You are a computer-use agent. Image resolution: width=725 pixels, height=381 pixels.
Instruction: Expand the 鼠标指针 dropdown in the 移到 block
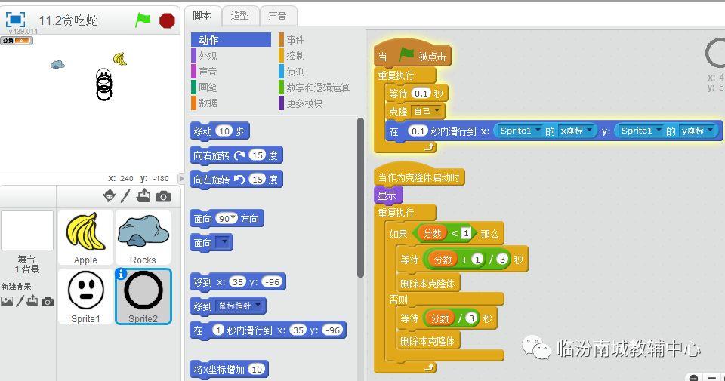point(258,306)
